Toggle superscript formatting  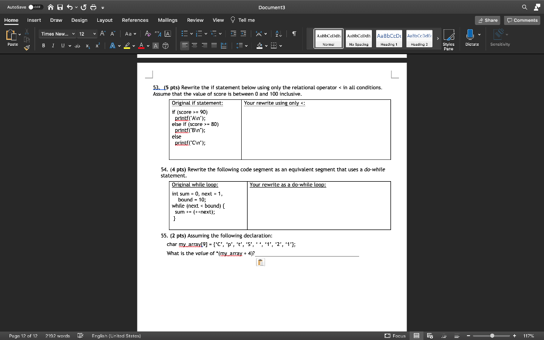[98, 46]
